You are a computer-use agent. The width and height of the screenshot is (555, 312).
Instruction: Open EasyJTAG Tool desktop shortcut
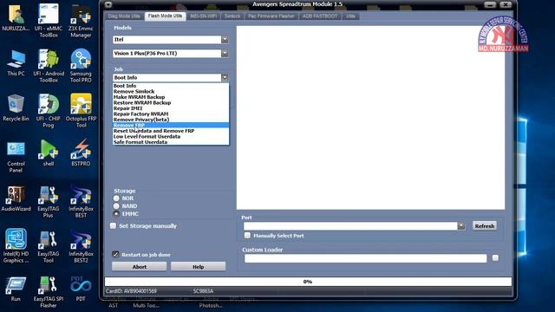coord(49,246)
